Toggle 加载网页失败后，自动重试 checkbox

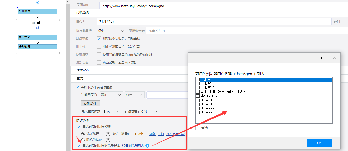99,39
